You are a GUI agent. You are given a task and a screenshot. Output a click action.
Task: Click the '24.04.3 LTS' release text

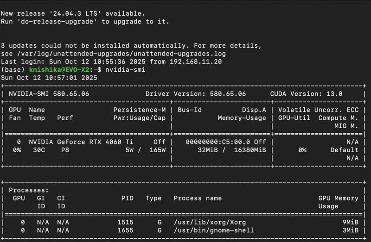click(76, 13)
